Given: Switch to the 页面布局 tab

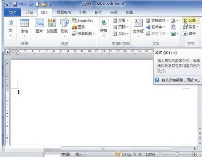Looking at the screenshot, I should point(64,12).
